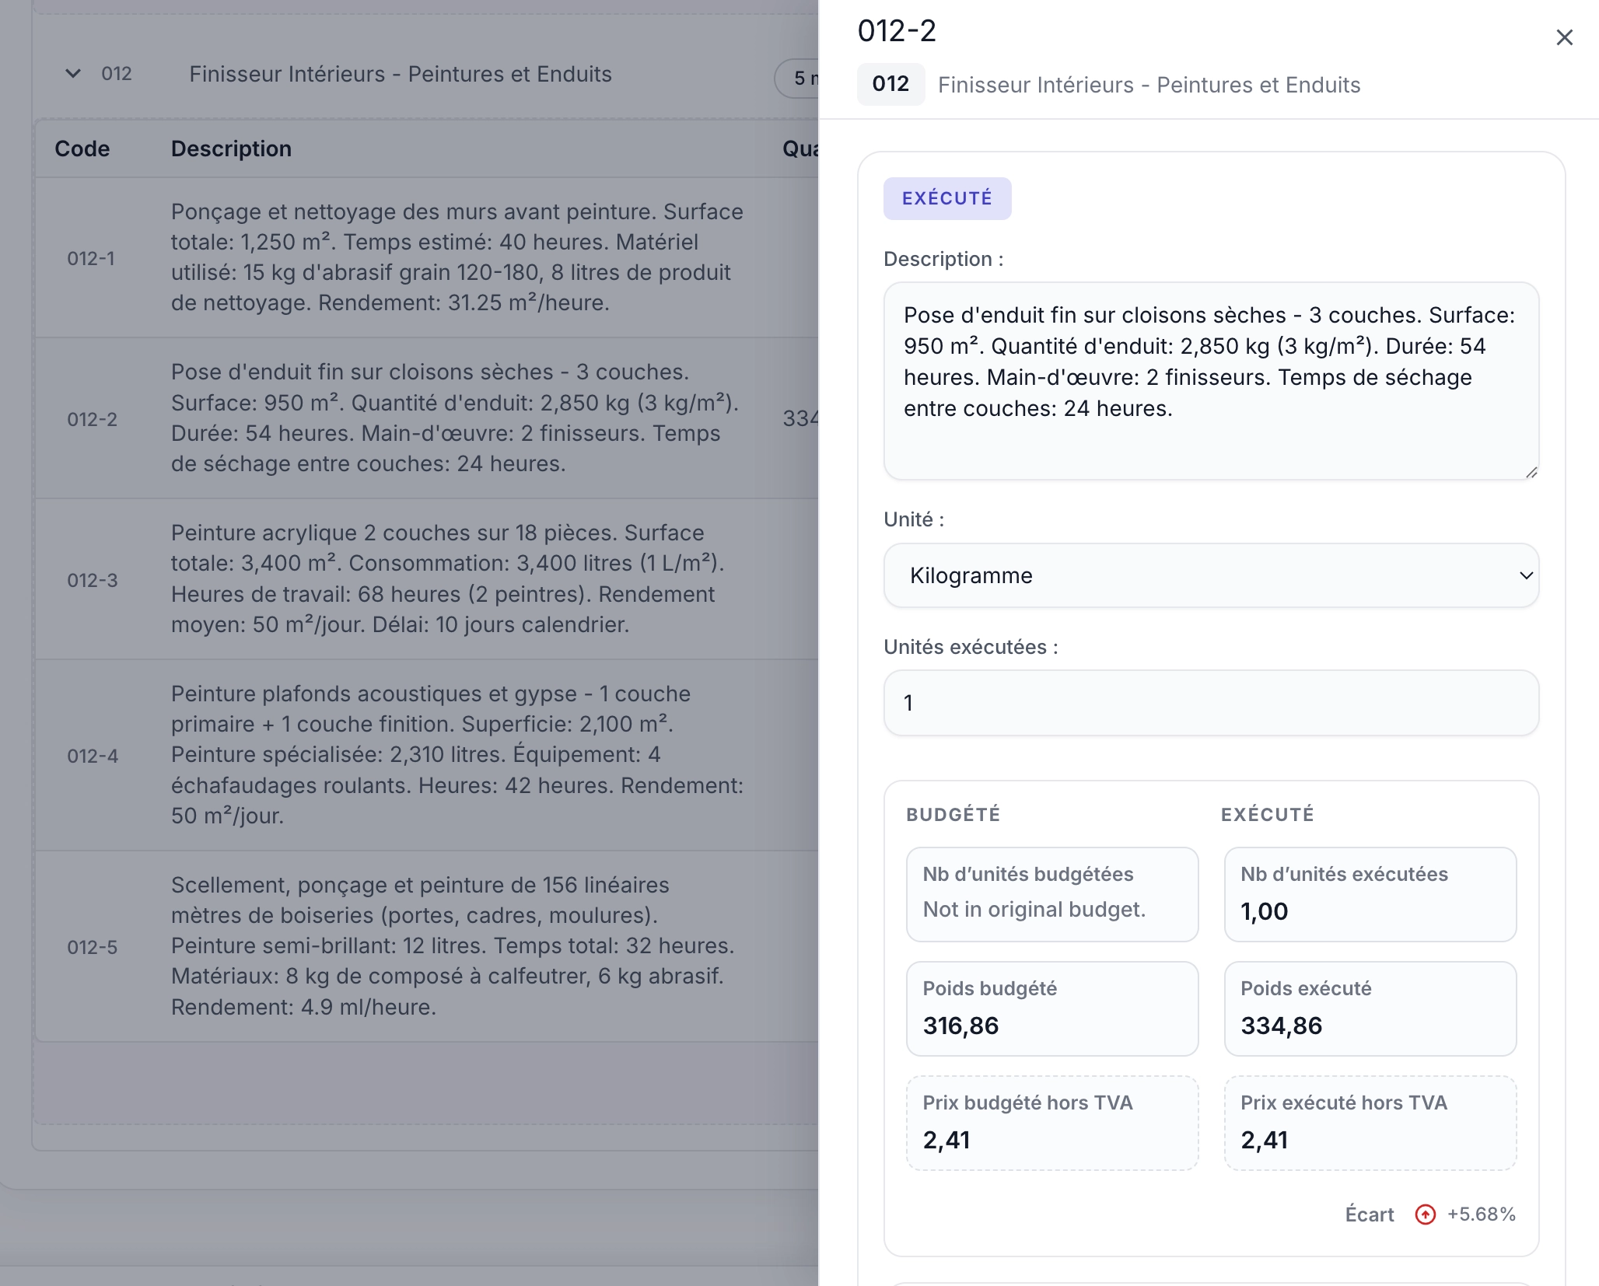Select row 012-1 Ponçage et nettoyage
1599x1286 pixels.
point(457,257)
